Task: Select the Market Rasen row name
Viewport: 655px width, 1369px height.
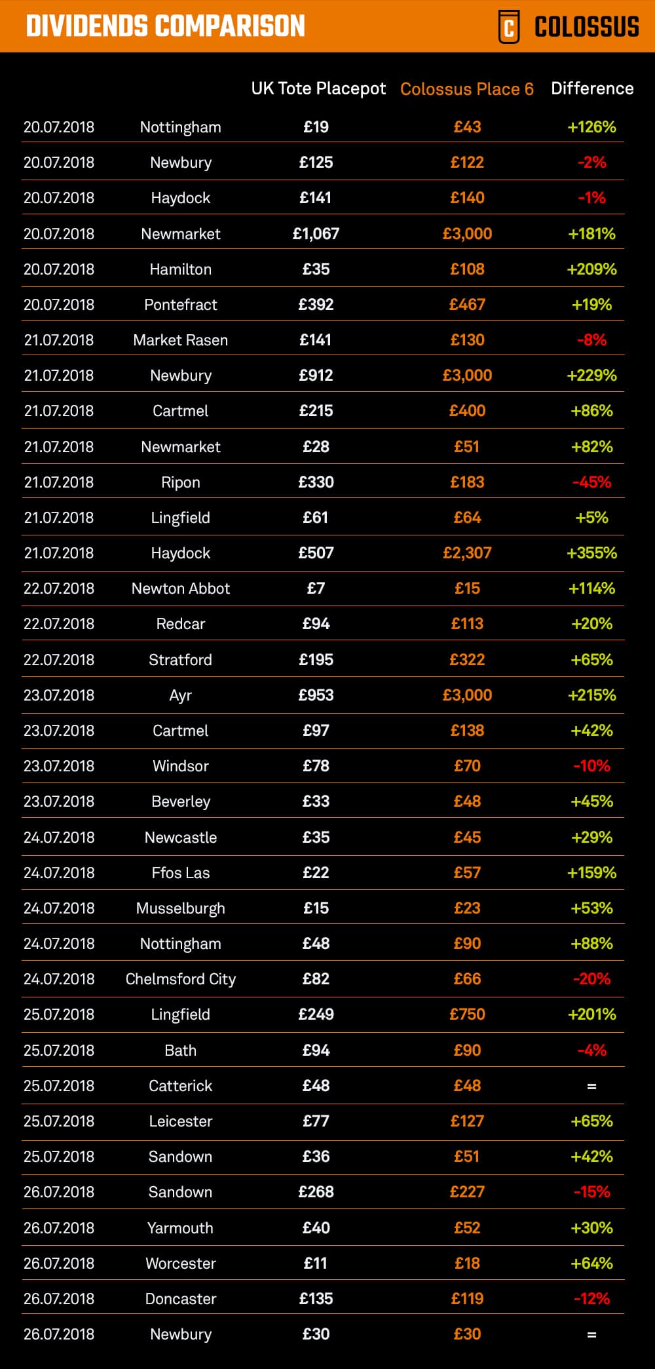Action: point(180,340)
